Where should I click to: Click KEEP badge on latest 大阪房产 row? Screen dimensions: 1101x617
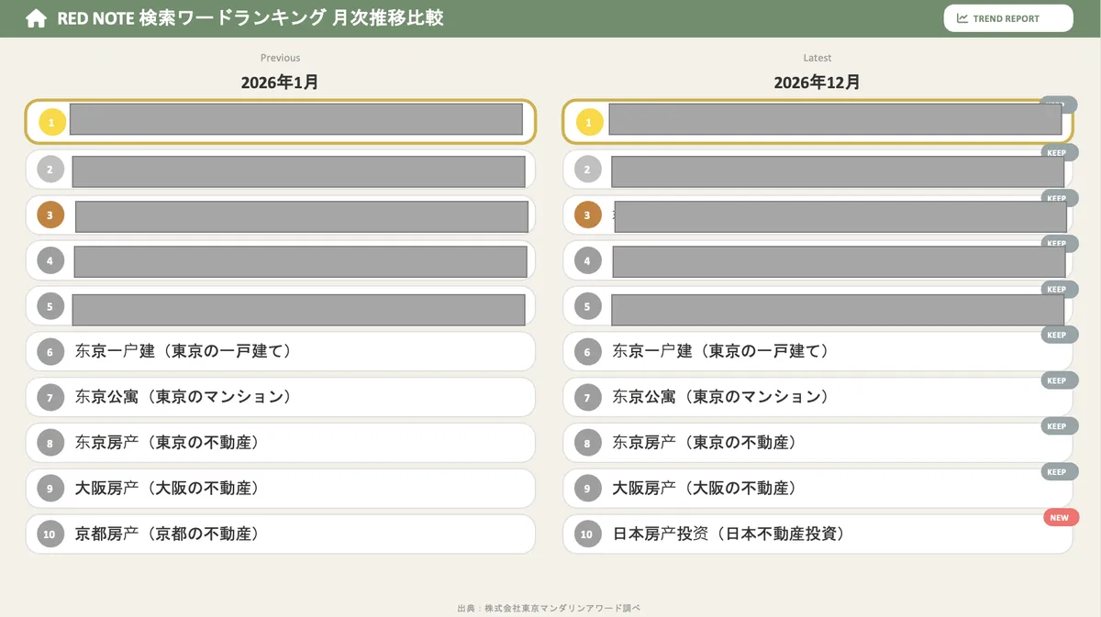[1057, 472]
